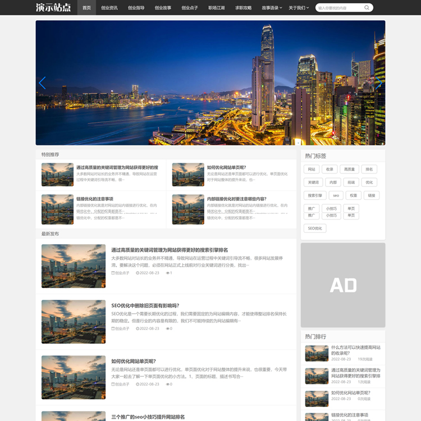
Task: Expand the 故事语录 dropdown menu
Action: (x=272, y=8)
